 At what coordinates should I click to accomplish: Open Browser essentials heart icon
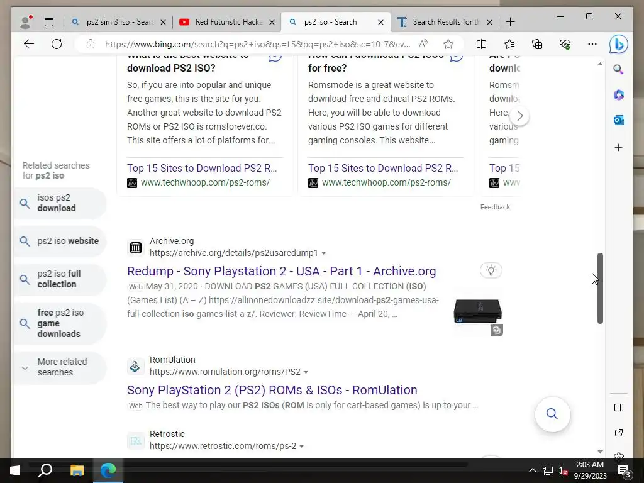tap(565, 44)
